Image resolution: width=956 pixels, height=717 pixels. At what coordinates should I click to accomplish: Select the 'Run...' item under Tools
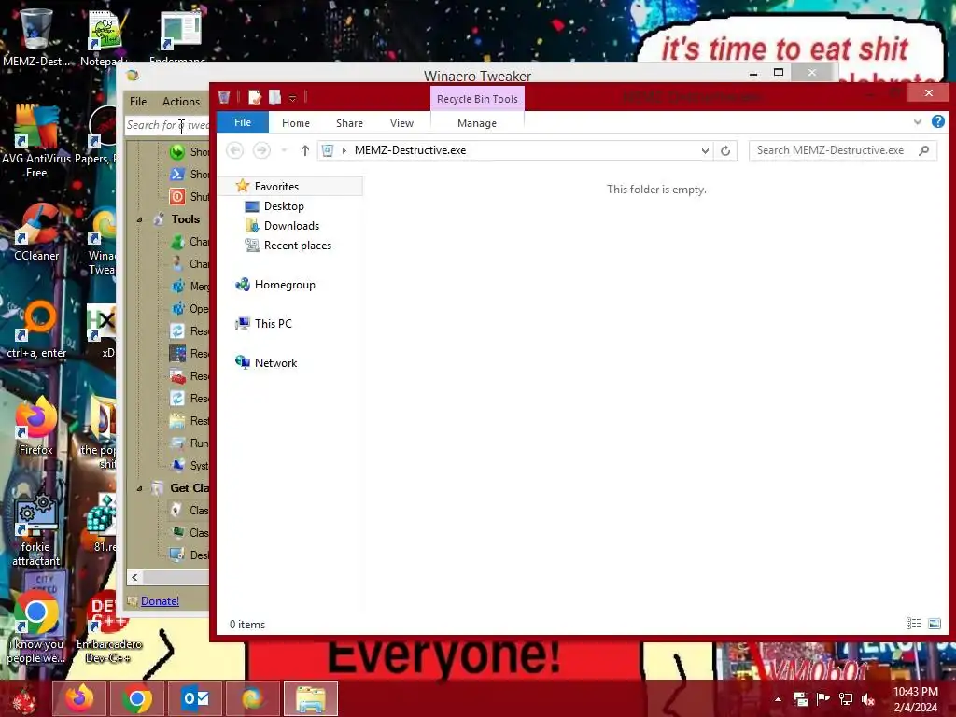pyautogui.click(x=189, y=443)
